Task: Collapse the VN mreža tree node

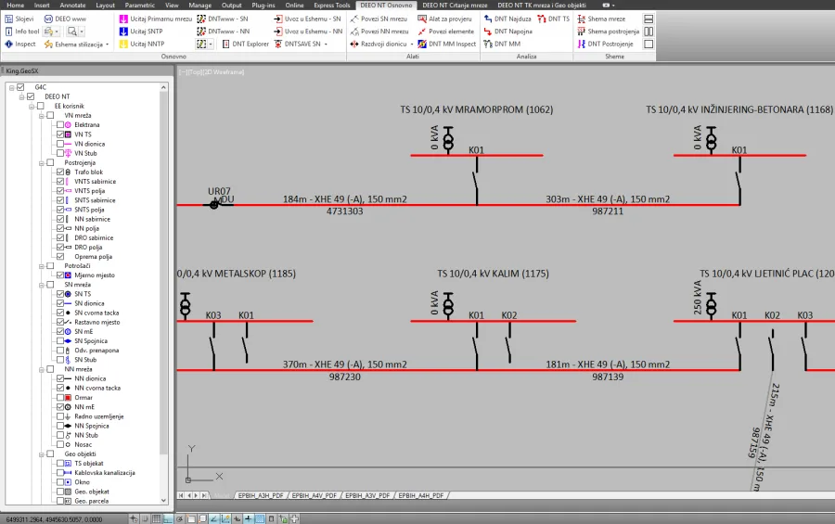Action: click(x=41, y=116)
